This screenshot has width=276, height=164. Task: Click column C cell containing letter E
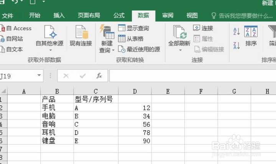[96, 141]
